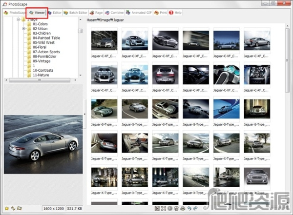The height and width of the screenshot is (215, 293).
Task: Rotate image counter-clockwise with left arrow icon
Action: click(x=188, y=209)
